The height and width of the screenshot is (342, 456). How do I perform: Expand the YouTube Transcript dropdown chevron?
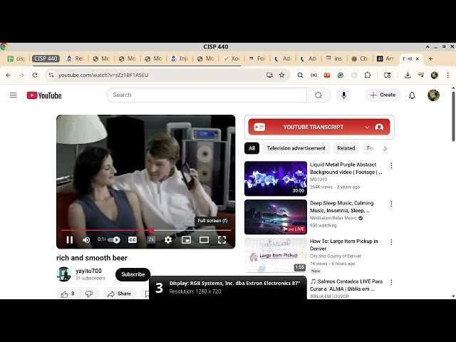(x=367, y=127)
